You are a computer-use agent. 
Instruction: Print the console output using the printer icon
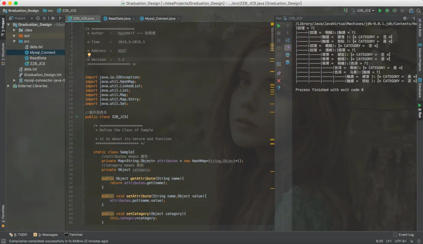coord(288,55)
